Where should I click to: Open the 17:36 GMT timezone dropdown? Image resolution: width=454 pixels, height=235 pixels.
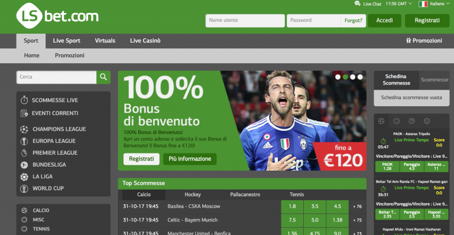point(398,4)
